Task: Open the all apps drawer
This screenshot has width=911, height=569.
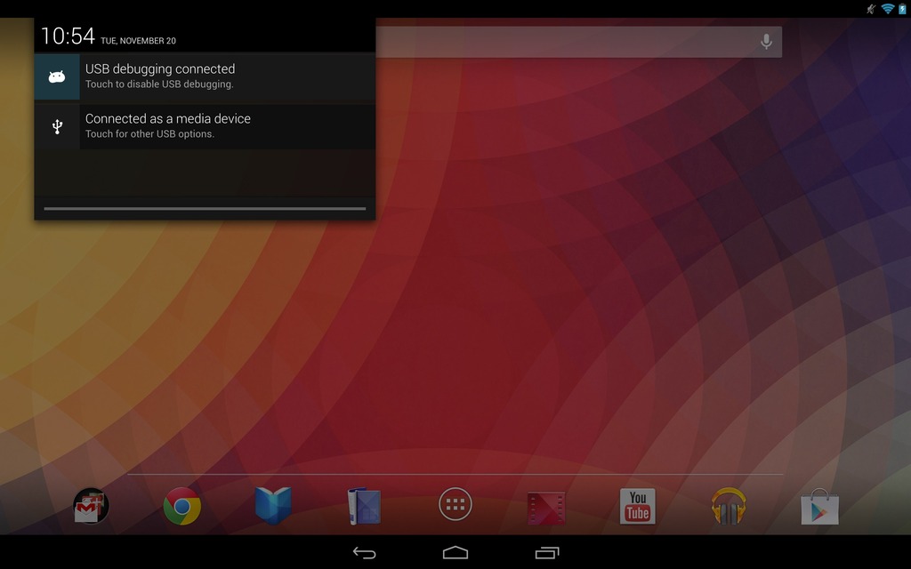Action: point(455,504)
